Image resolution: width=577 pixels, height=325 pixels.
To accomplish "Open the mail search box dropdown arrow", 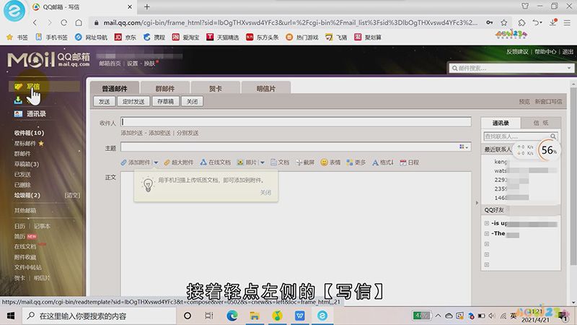I will click(x=569, y=68).
